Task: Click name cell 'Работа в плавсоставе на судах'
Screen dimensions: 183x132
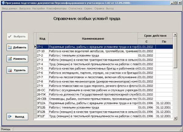Action: (93, 86)
